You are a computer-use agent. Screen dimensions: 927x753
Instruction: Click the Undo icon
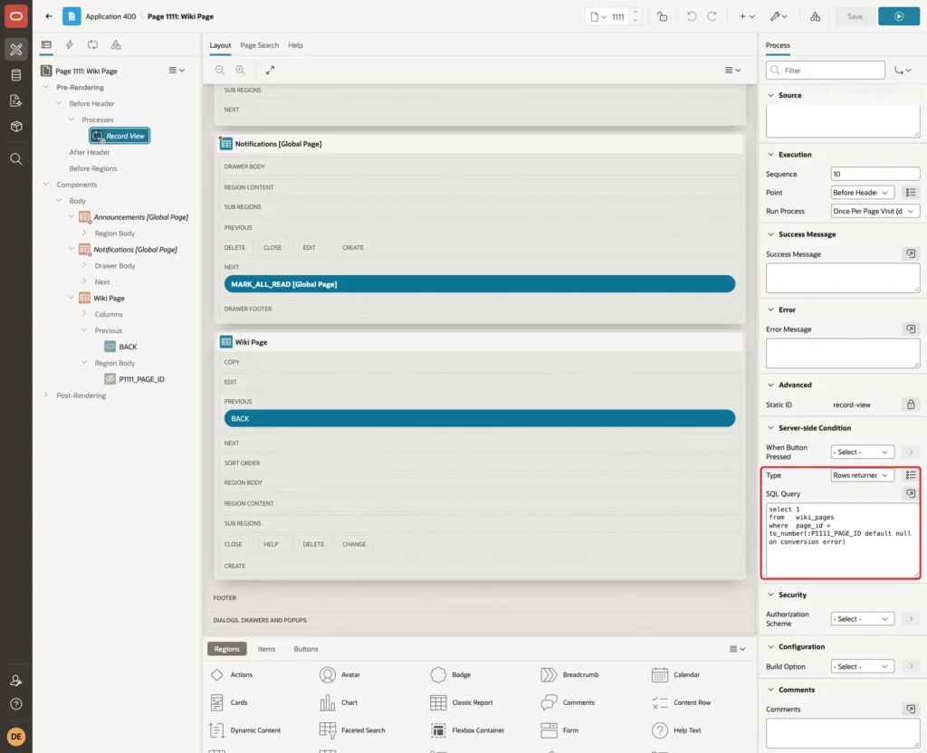coord(691,16)
